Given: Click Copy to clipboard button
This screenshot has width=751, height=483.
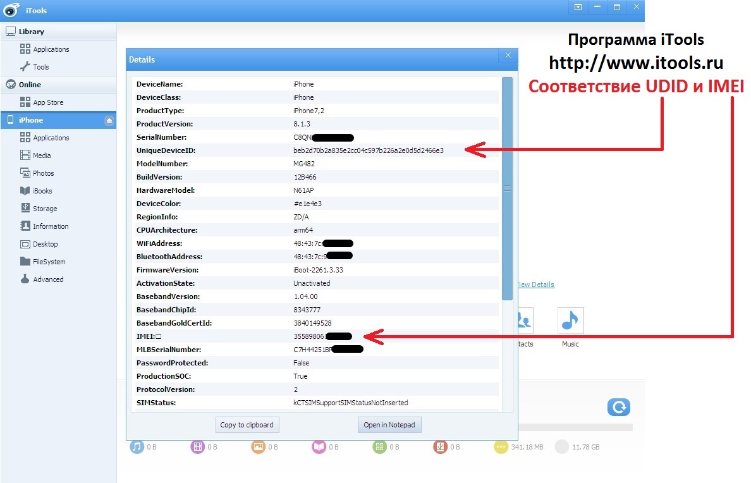Looking at the screenshot, I should point(247,425).
